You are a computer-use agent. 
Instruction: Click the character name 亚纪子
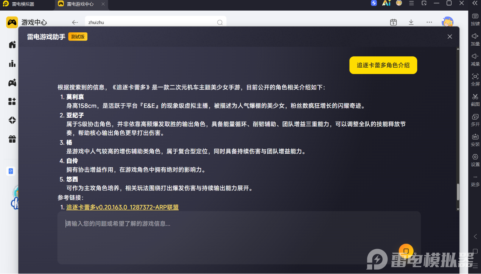75,115
